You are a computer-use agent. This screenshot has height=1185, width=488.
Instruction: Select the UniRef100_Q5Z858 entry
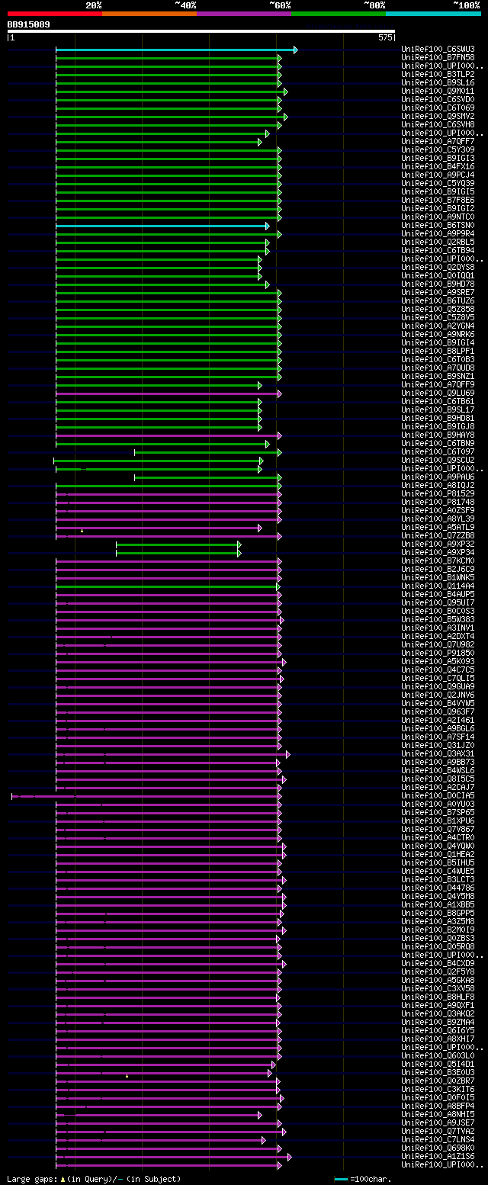(x=438, y=309)
